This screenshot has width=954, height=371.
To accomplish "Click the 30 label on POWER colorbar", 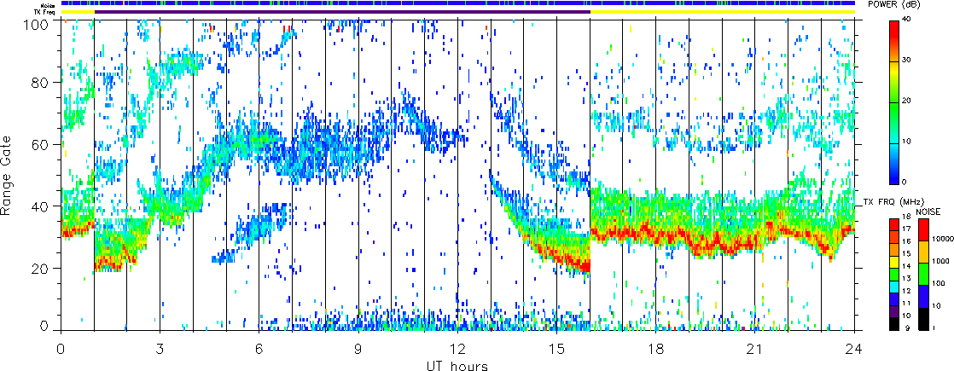I will 907,61.
